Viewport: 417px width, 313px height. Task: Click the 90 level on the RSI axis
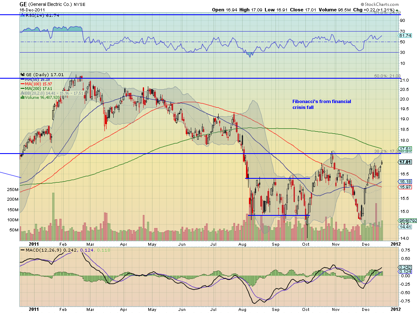402,21
